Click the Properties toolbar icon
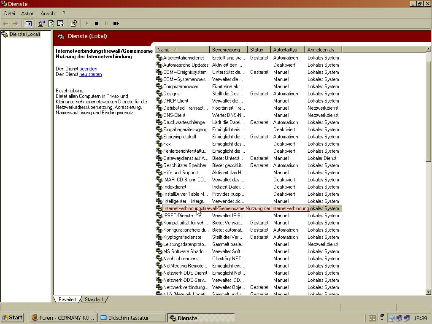This screenshot has height=324, width=432. tap(41, 24)
